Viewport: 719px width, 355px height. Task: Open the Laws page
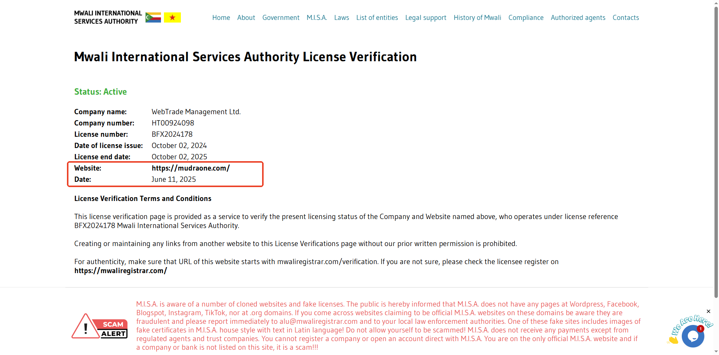pos(341,18)
